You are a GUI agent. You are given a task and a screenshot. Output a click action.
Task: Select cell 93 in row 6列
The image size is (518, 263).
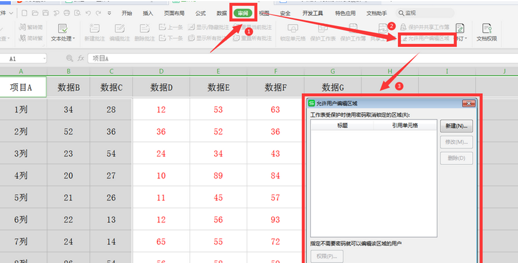[275, 220]
